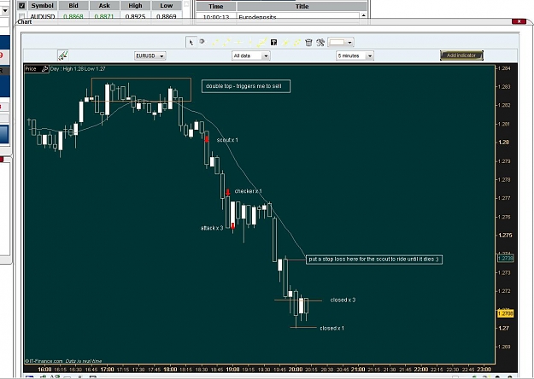534x379 pixels.
Task: Click the yellow multi-point drawing tool
Action: click(x=297, y=42)
